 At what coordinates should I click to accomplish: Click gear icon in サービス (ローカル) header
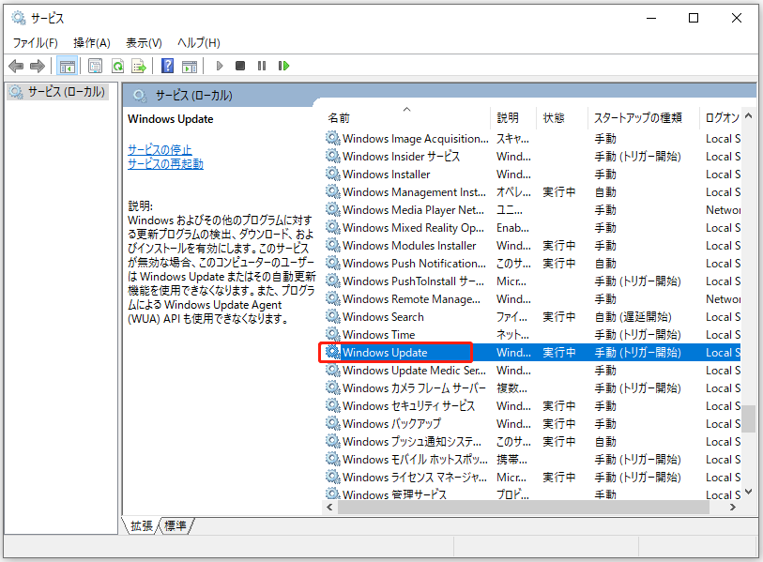tap(140, 96)
